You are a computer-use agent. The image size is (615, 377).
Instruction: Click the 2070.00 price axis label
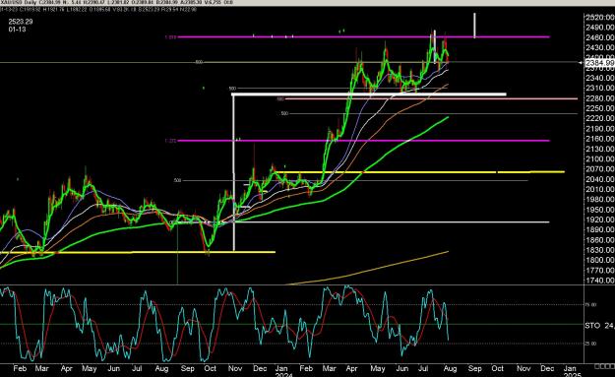point(599,169)
